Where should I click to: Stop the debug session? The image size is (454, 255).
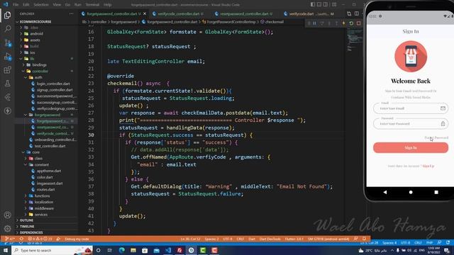[358, 23]
